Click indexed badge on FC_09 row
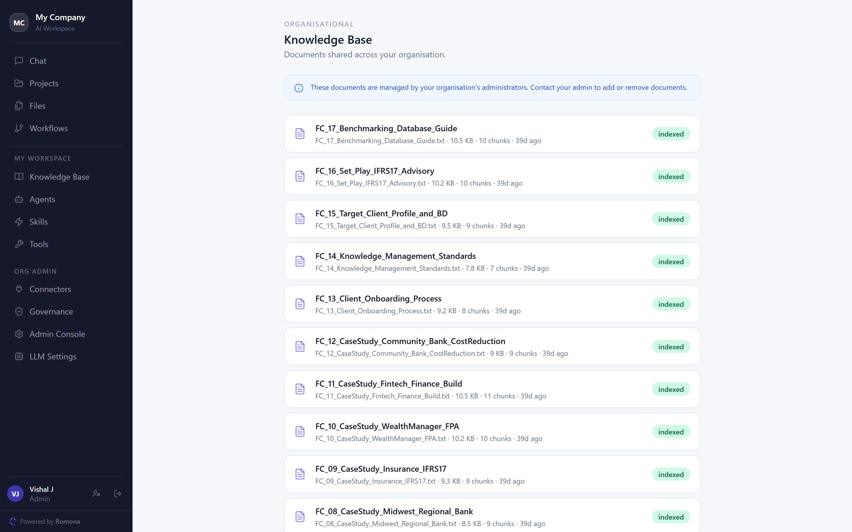The width and height of the screenshot is (852, 532). point(671,475)
